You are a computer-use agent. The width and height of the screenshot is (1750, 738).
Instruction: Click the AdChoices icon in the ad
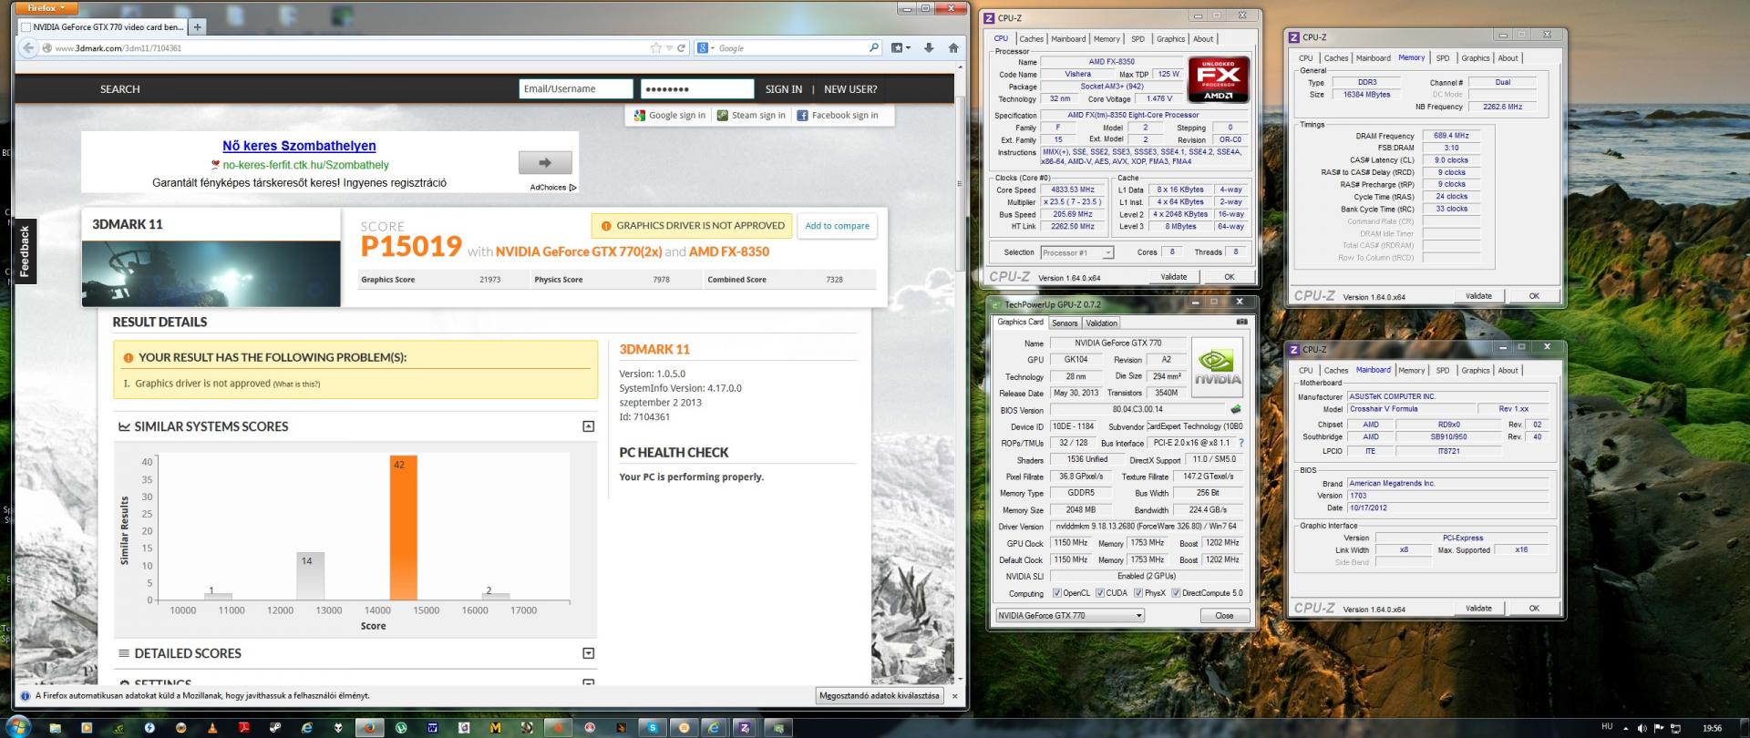coord(572,188)
